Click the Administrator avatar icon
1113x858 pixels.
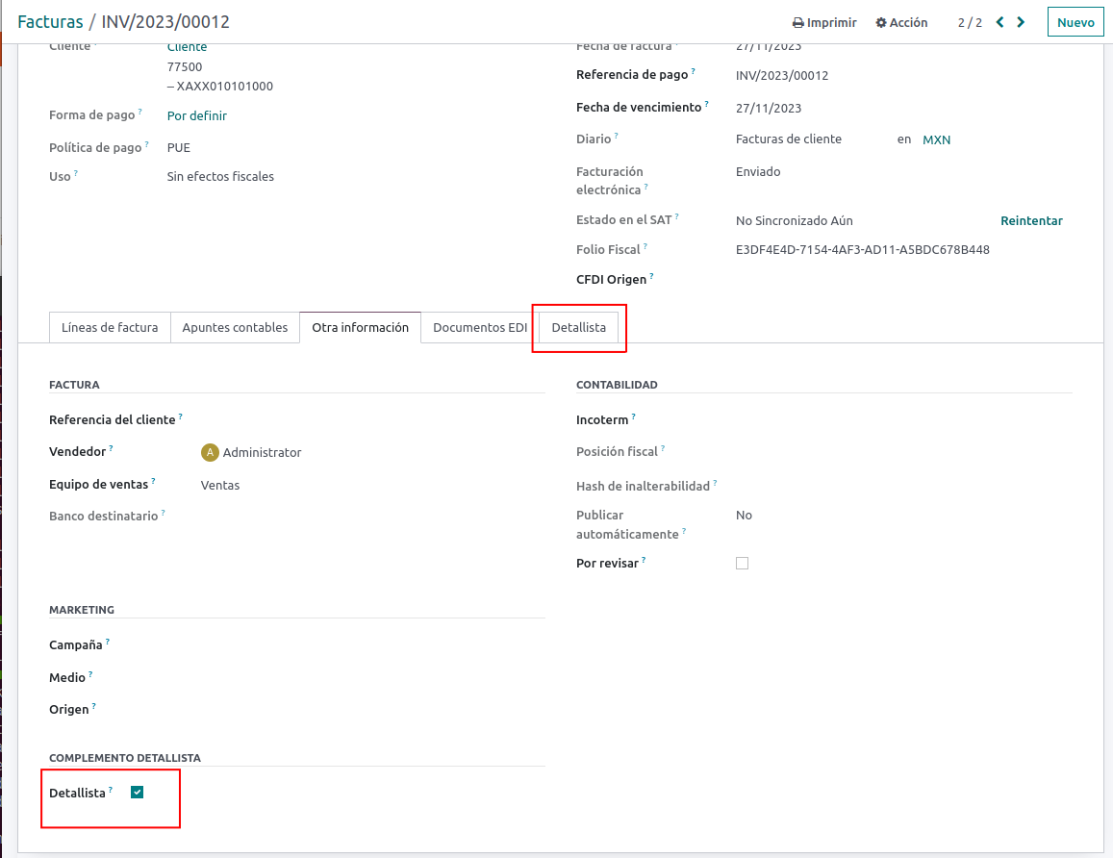tap(210, 452)
